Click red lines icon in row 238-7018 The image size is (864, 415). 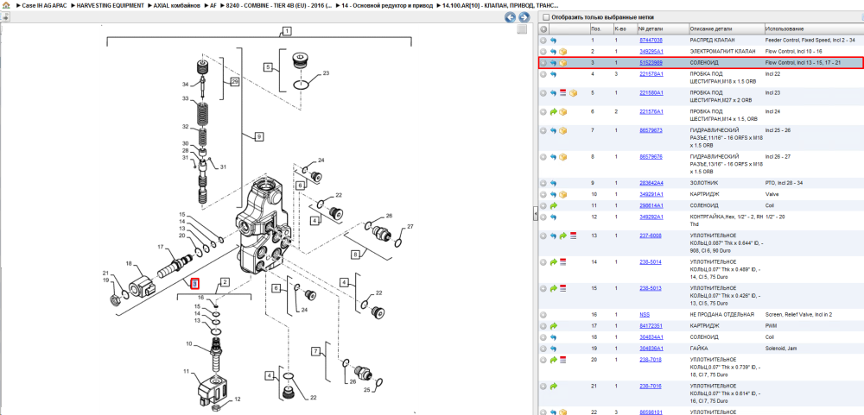tap(563, 360)
